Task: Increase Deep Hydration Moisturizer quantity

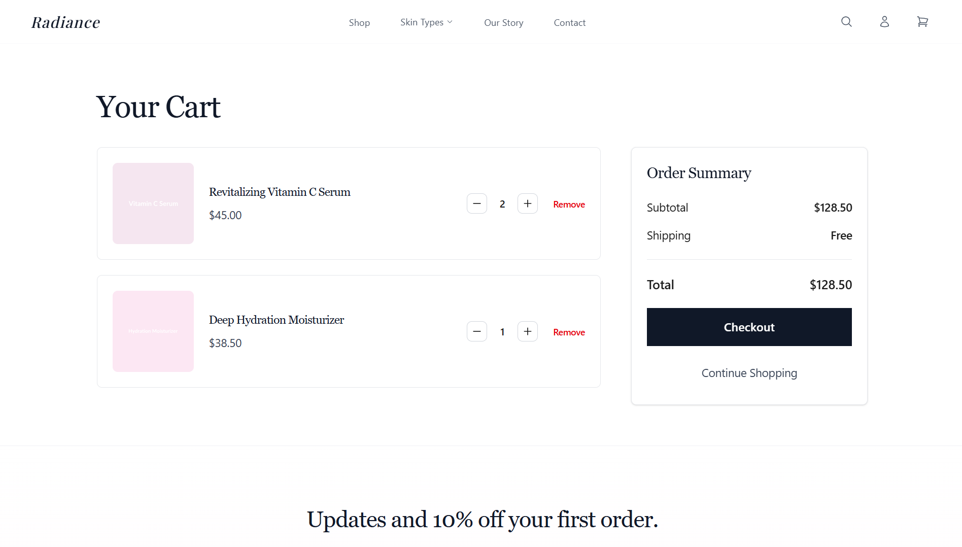Action: [528, 331]
